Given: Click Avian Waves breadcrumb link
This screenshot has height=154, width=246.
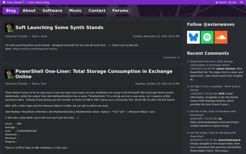Looking at the screenshot, I should [x=15, y=2].
